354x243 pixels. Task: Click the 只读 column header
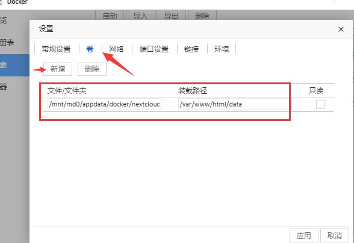pos(316,91)
